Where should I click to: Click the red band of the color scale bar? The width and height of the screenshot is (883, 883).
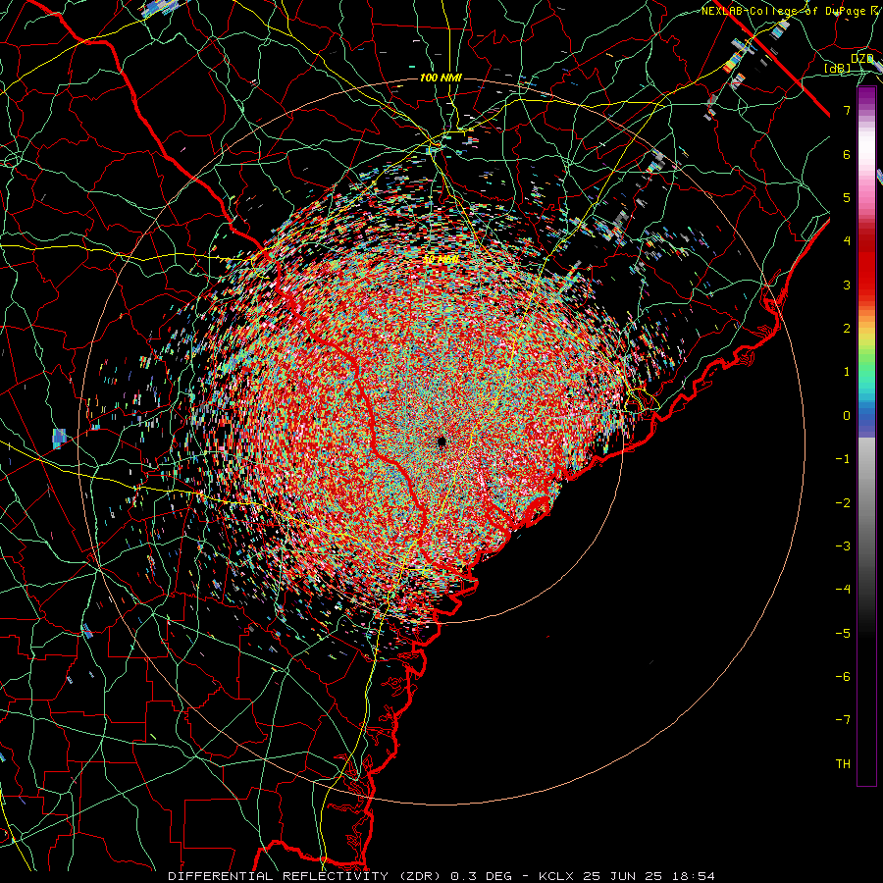coord(866,265)
